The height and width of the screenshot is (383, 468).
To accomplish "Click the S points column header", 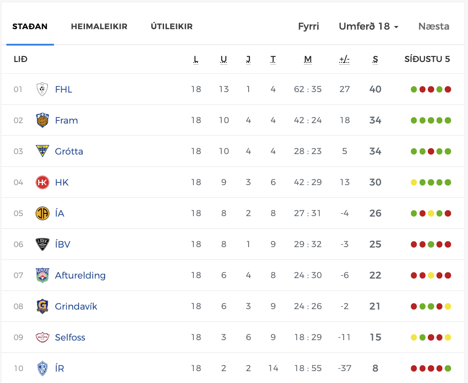I will pyautogui.click(x=375, y=59).
